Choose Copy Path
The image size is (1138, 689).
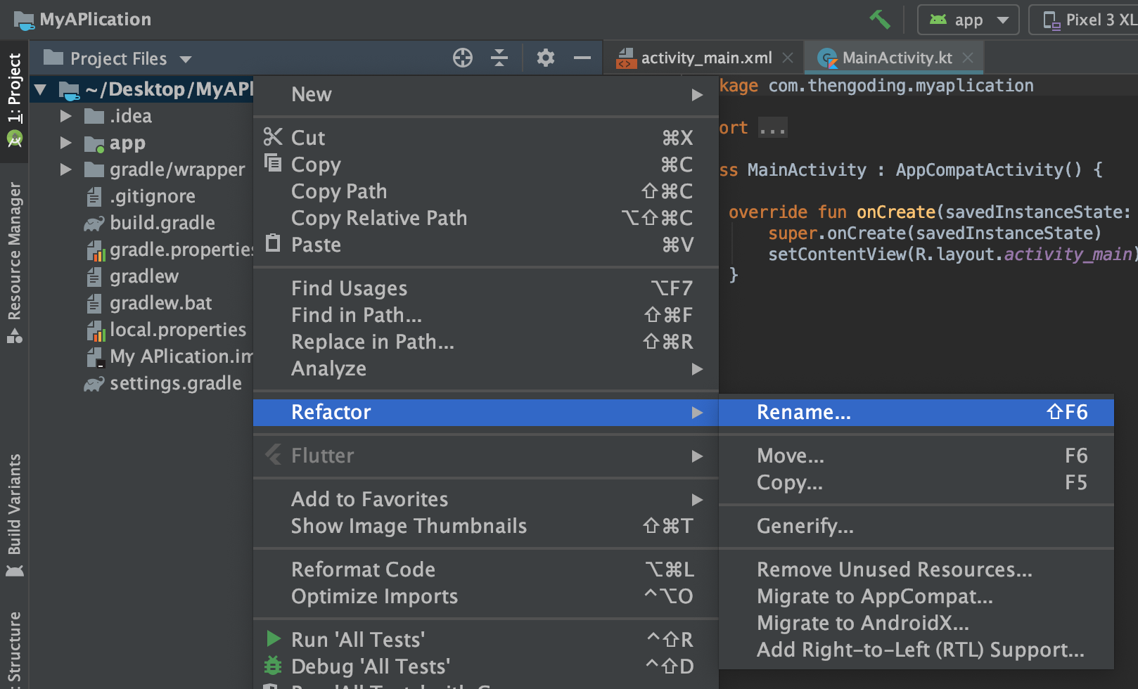(x=485, y=191)
